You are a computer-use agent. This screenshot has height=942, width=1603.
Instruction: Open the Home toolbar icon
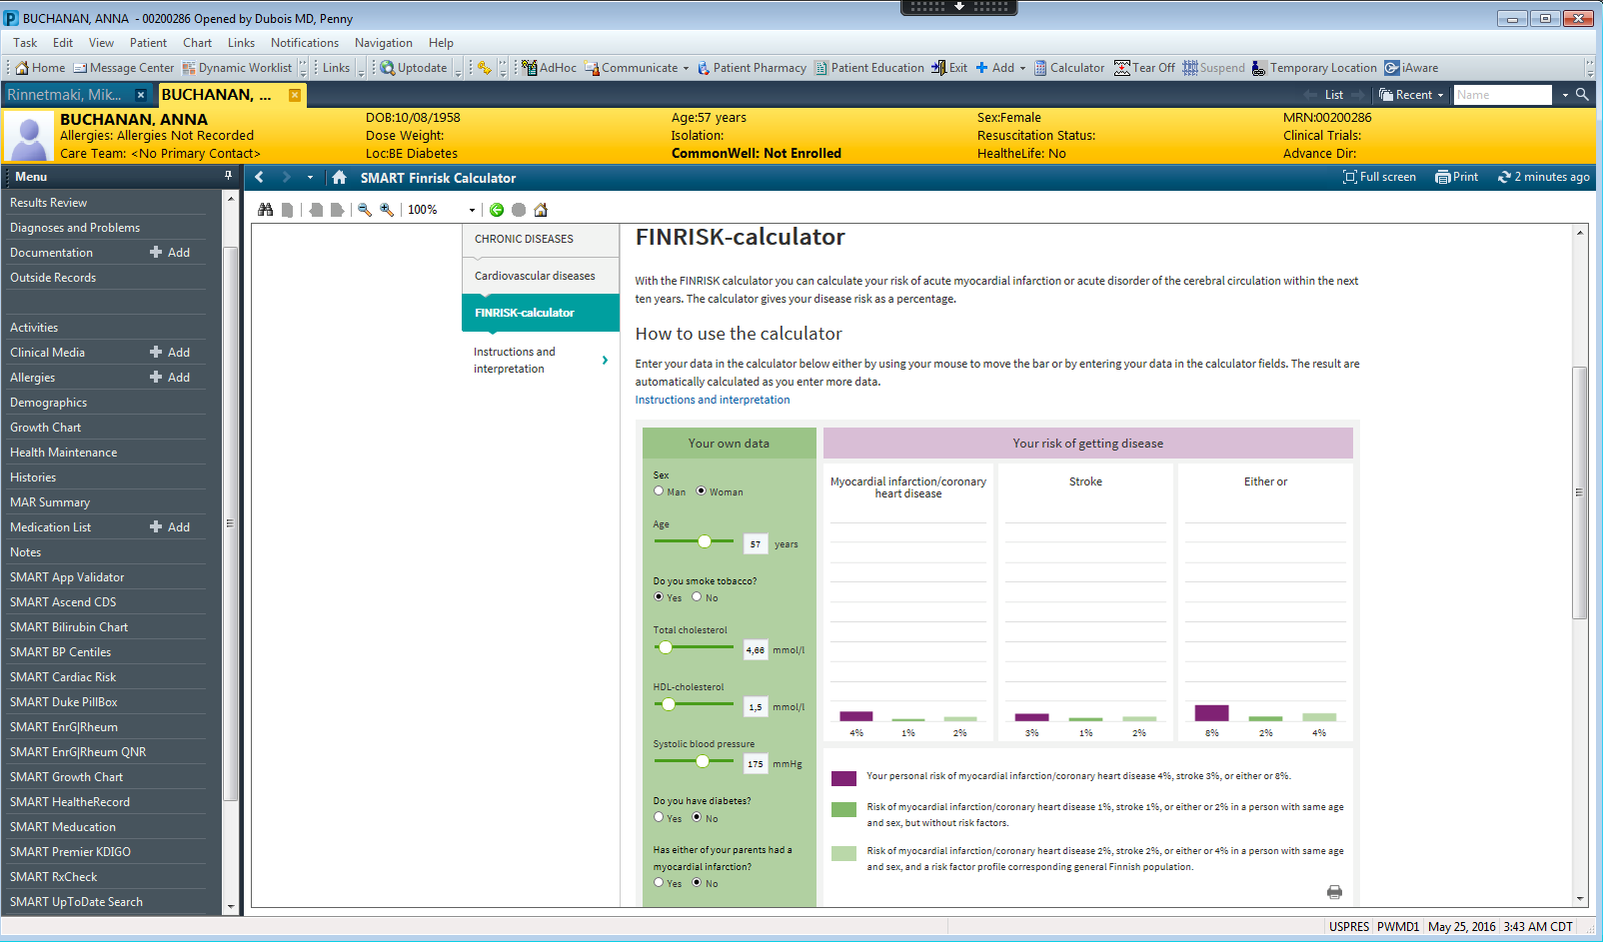pos(40,68)
